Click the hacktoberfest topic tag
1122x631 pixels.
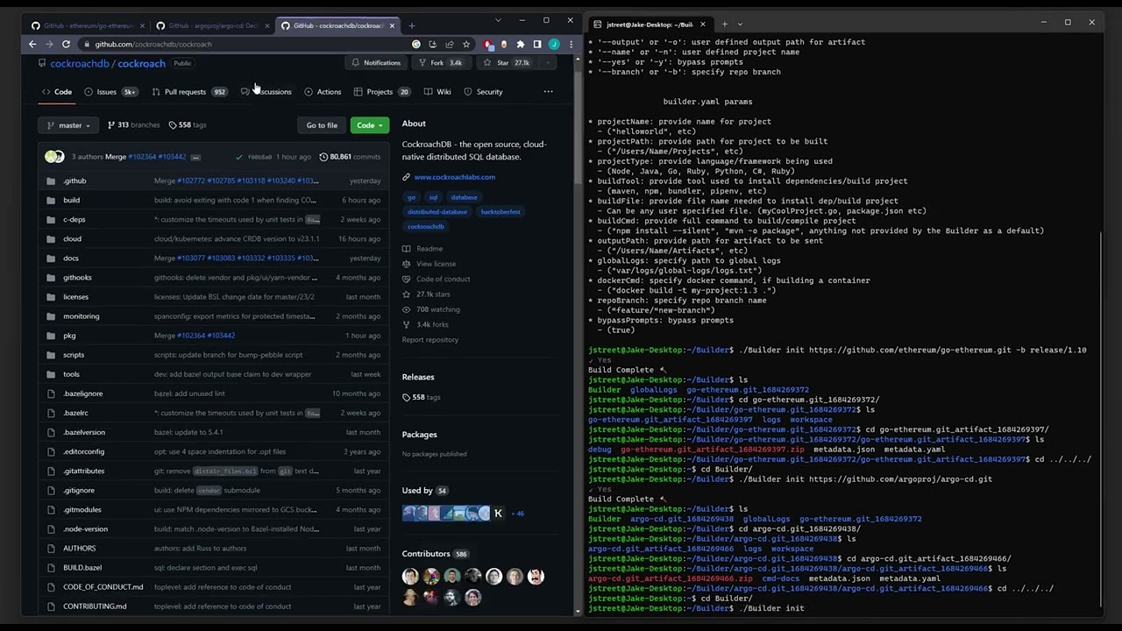(501, 211)
